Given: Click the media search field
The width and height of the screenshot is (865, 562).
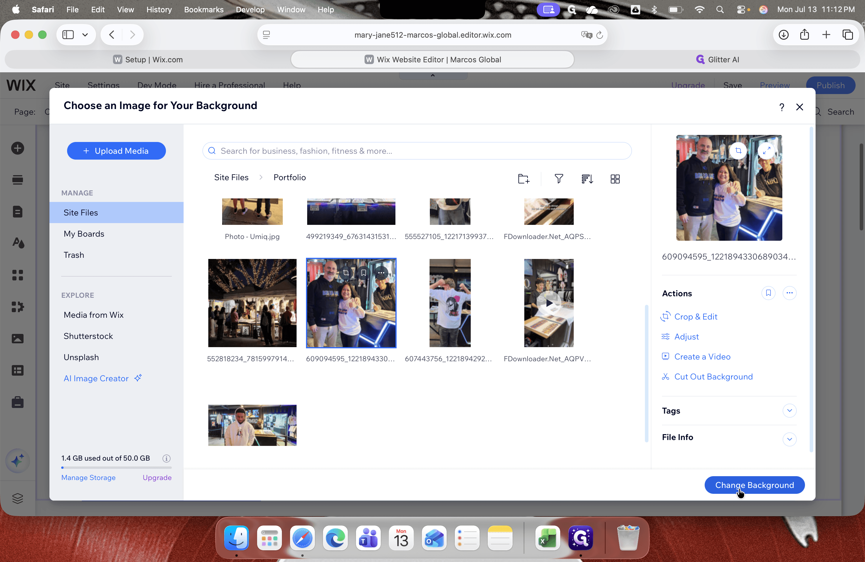Looking at the screenshot, I should [x=417, y=151].
